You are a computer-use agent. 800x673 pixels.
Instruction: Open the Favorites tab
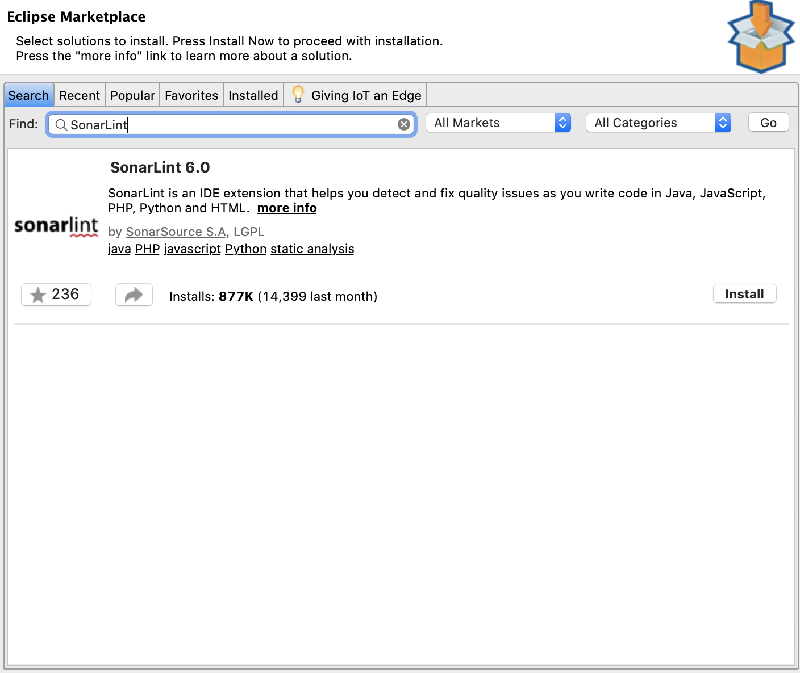(191, 95)
